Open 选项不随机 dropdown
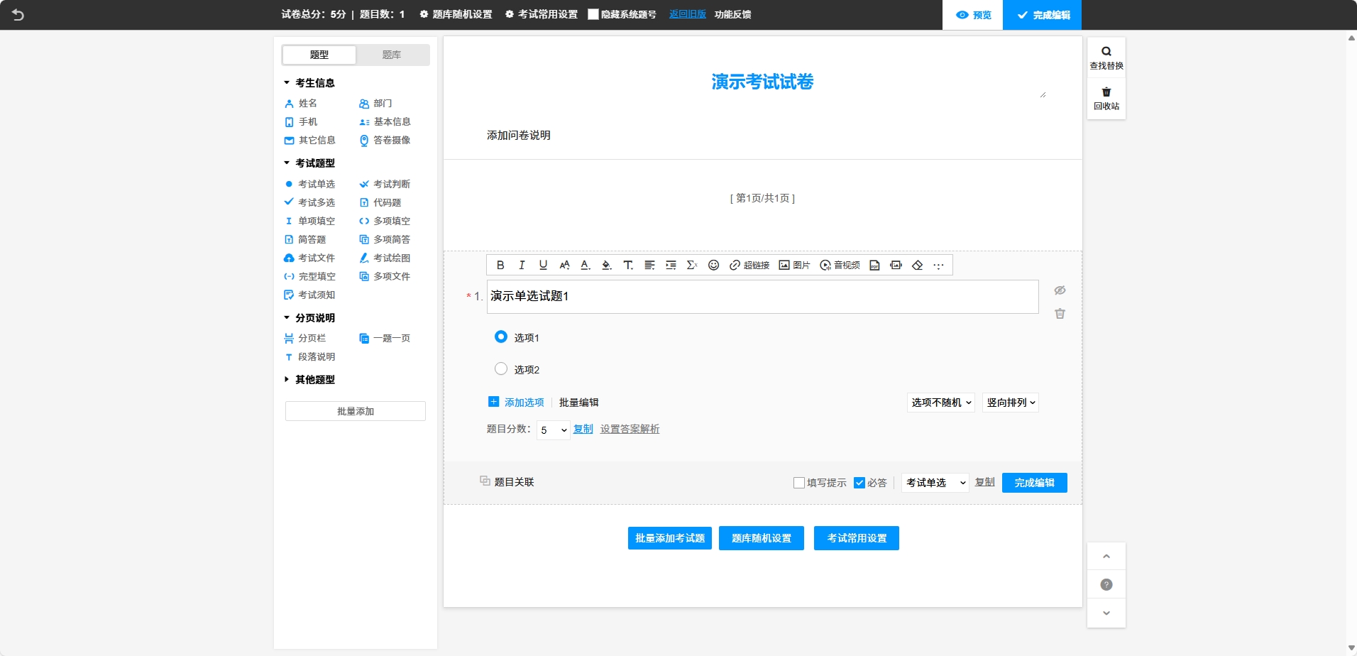 point(941,403)
